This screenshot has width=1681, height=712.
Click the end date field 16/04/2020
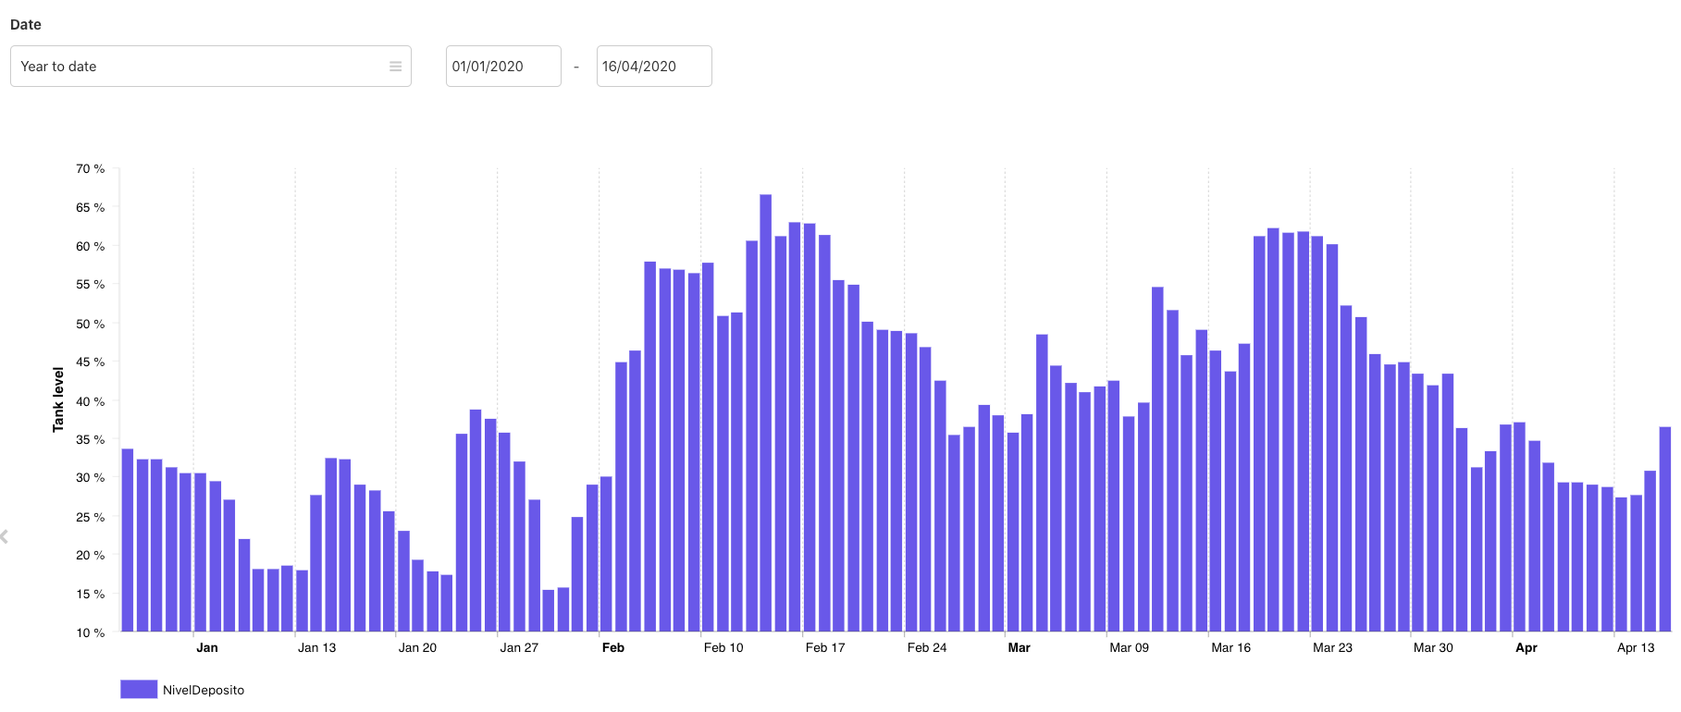point(653,67)
